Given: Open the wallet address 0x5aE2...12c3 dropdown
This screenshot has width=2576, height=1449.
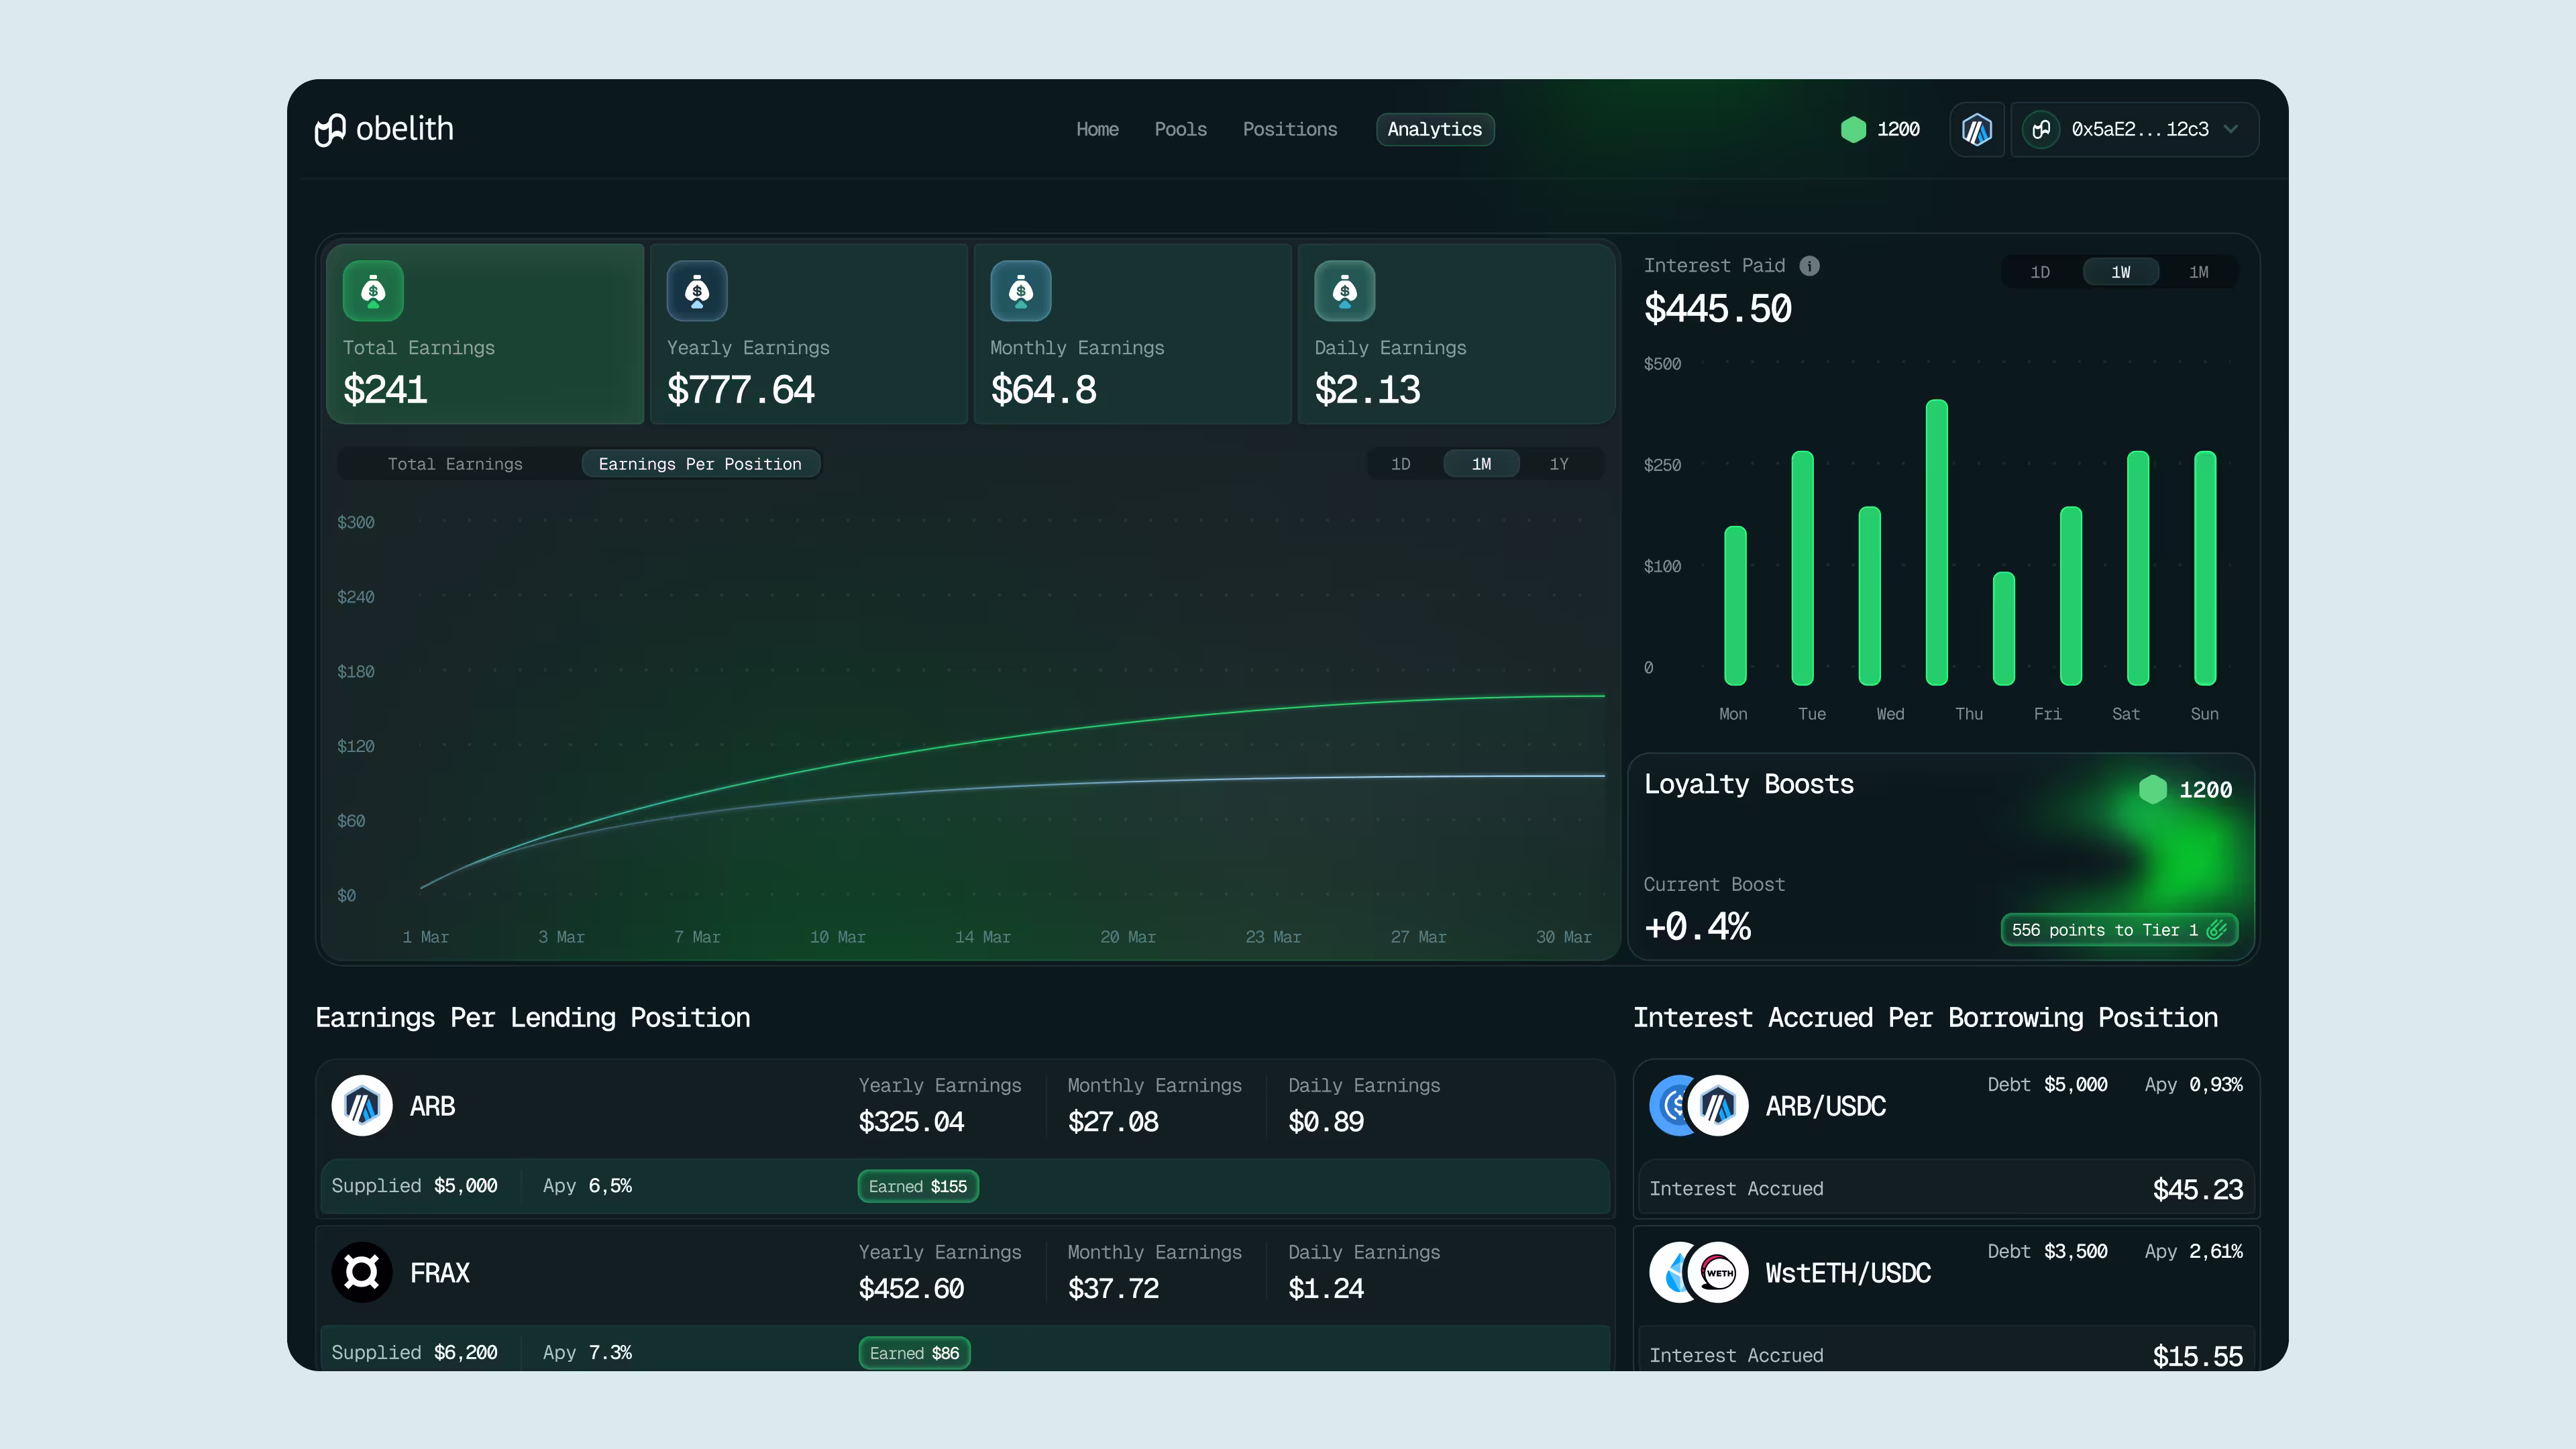Looking at the screenshot, I should (x=2137, y=129).
